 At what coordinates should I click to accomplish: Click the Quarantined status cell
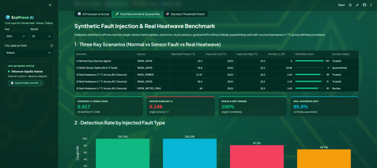(x=345, y=68)
